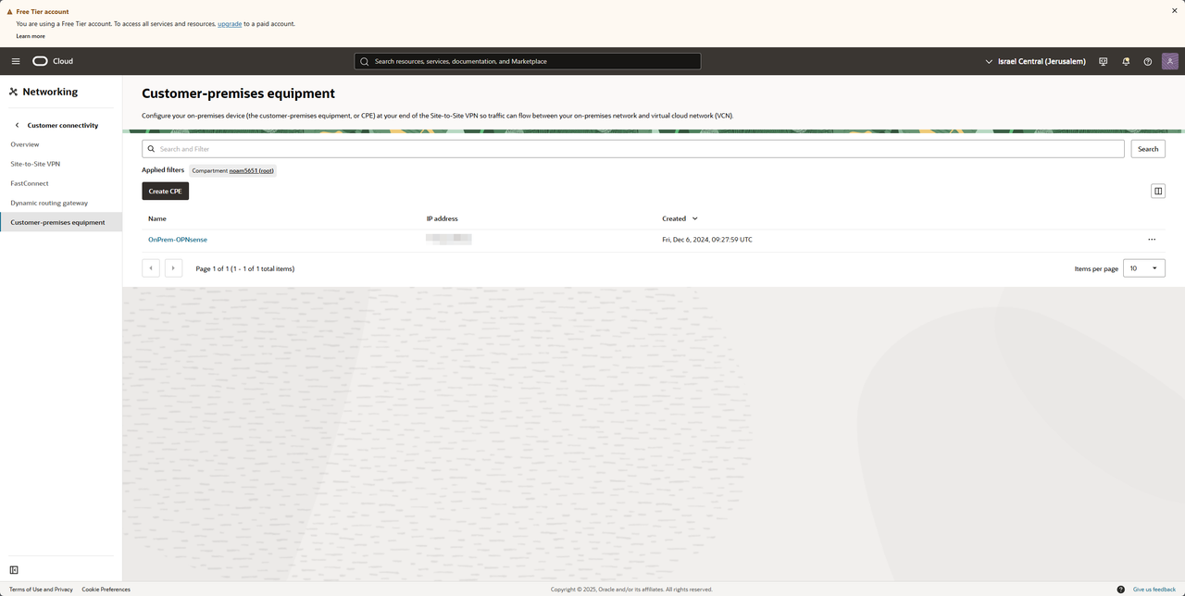Open the OnPrem-OPNsense CPE link
1185x596 pixels.
pos(178,240)
